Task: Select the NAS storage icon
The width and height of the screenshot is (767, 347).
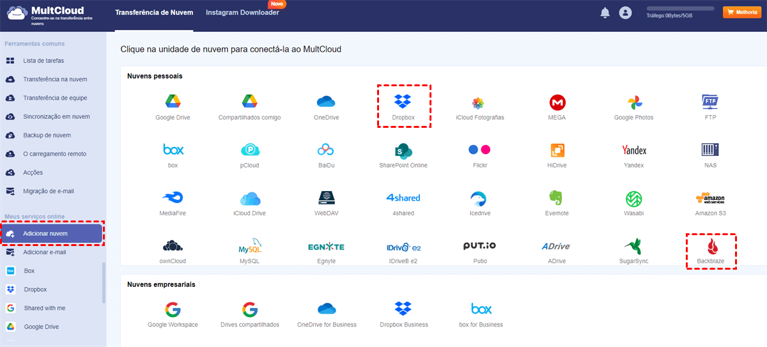Action: [x=710, y=155]
